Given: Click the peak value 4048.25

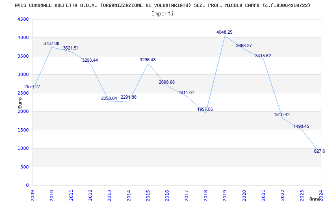Looking at the screenshot, I should tap(225, 32).
